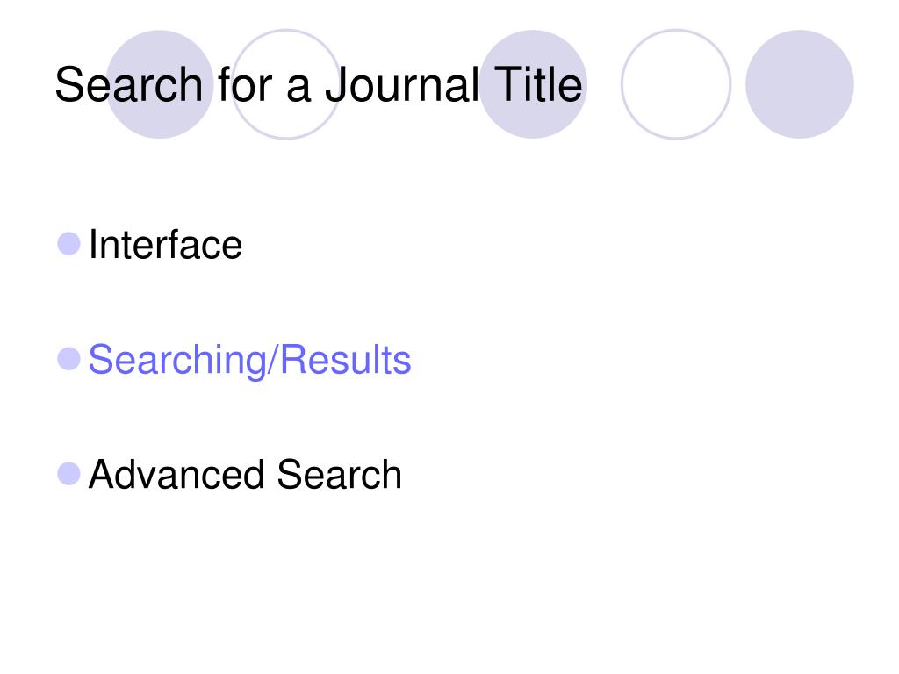Image resolution: width=899 pixels, height=674 pixels.
Task: Click the last filled lavender circle in the header
Action: tap(800, 84)
